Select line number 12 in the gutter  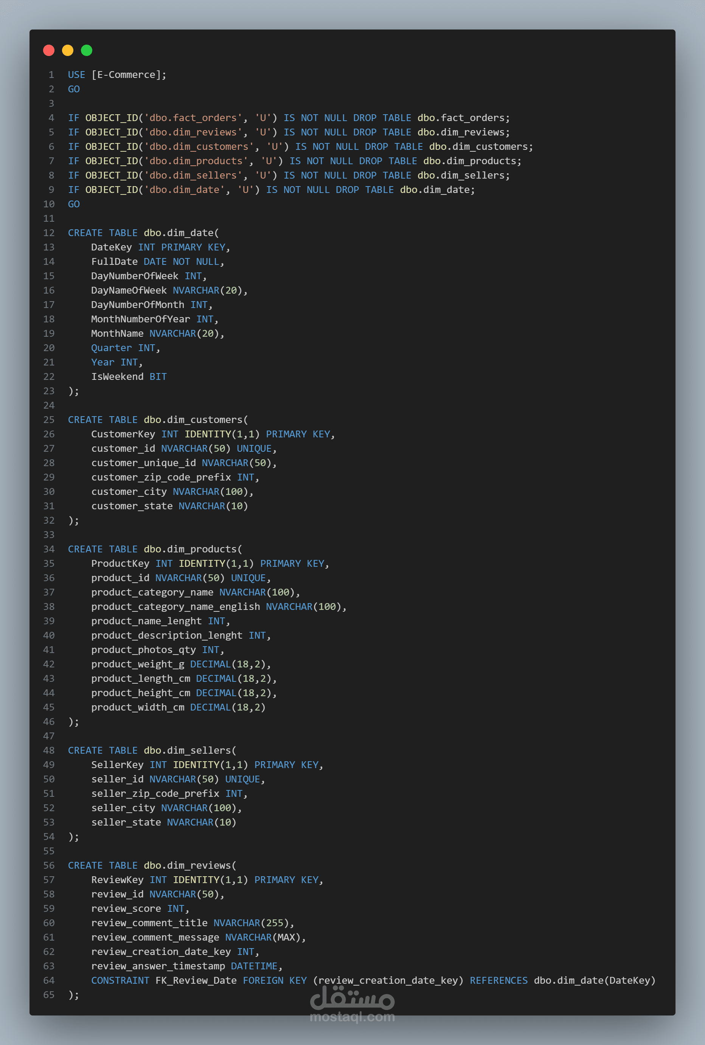49,233
